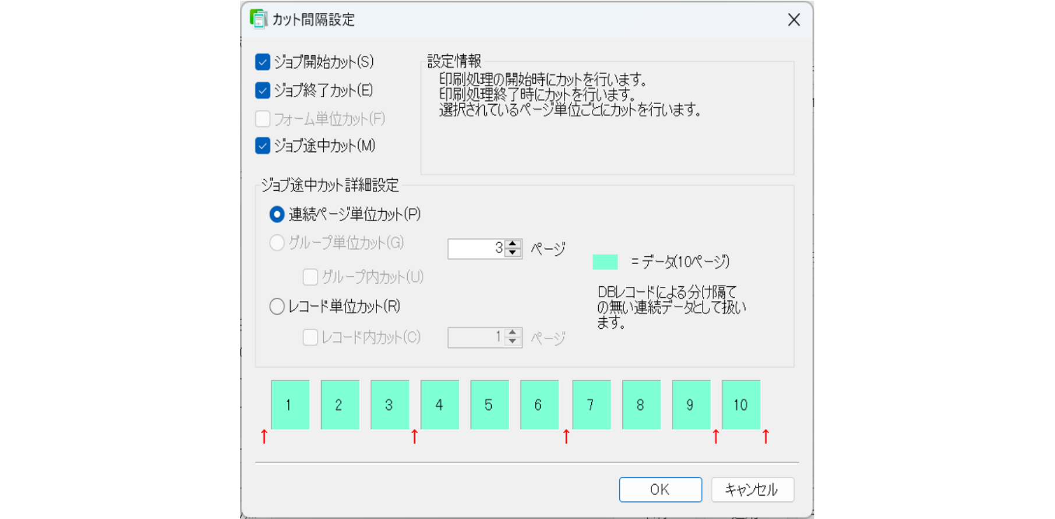The image size is (1055, 519).
Task: Click the カット間隔設定 dialog title icon
Action: 257,19
